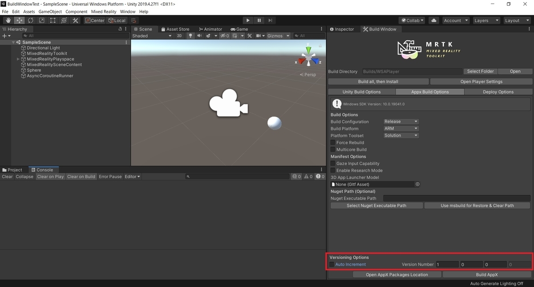Switch to the Asset Store tab

click(x=175, y=29)
